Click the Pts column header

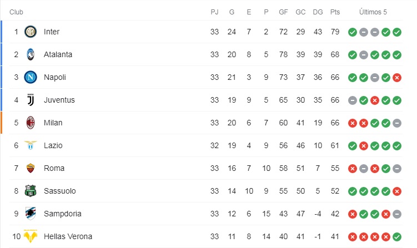coord(335,12)
